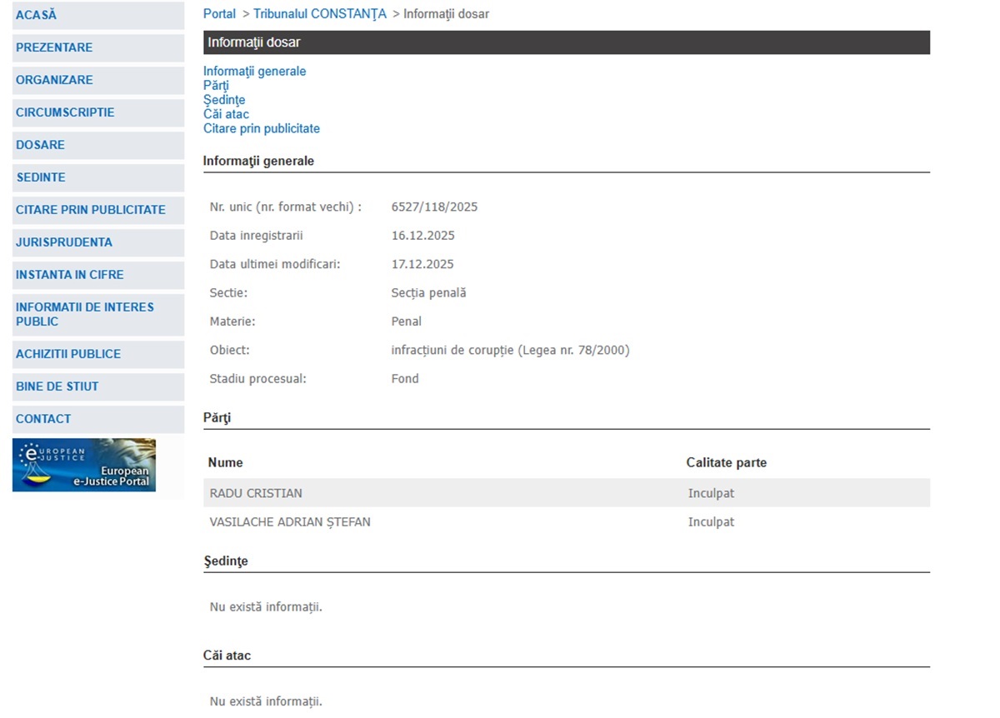Click the Fond stadiu procesual value
Image resolution: width=1000 pixels, height=718 pixels.
[405, 379]
